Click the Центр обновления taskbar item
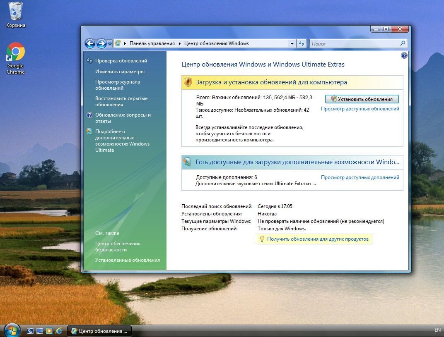The width and height of the screenshot is (444, 337). point(99,331)
